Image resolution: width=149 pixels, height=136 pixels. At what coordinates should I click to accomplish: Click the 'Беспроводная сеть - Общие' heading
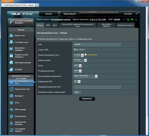click(52, 33)
